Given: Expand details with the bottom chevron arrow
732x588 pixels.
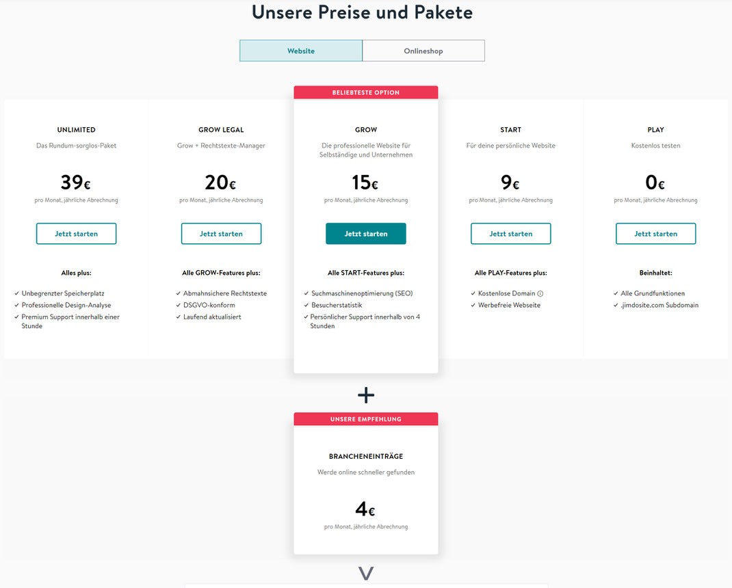Looking at the screenshot, I should click(x=366, y=573).
